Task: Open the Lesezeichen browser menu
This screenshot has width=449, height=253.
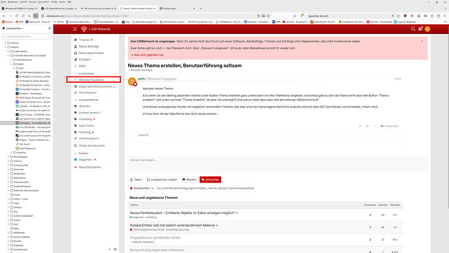Action: (44, 2)
